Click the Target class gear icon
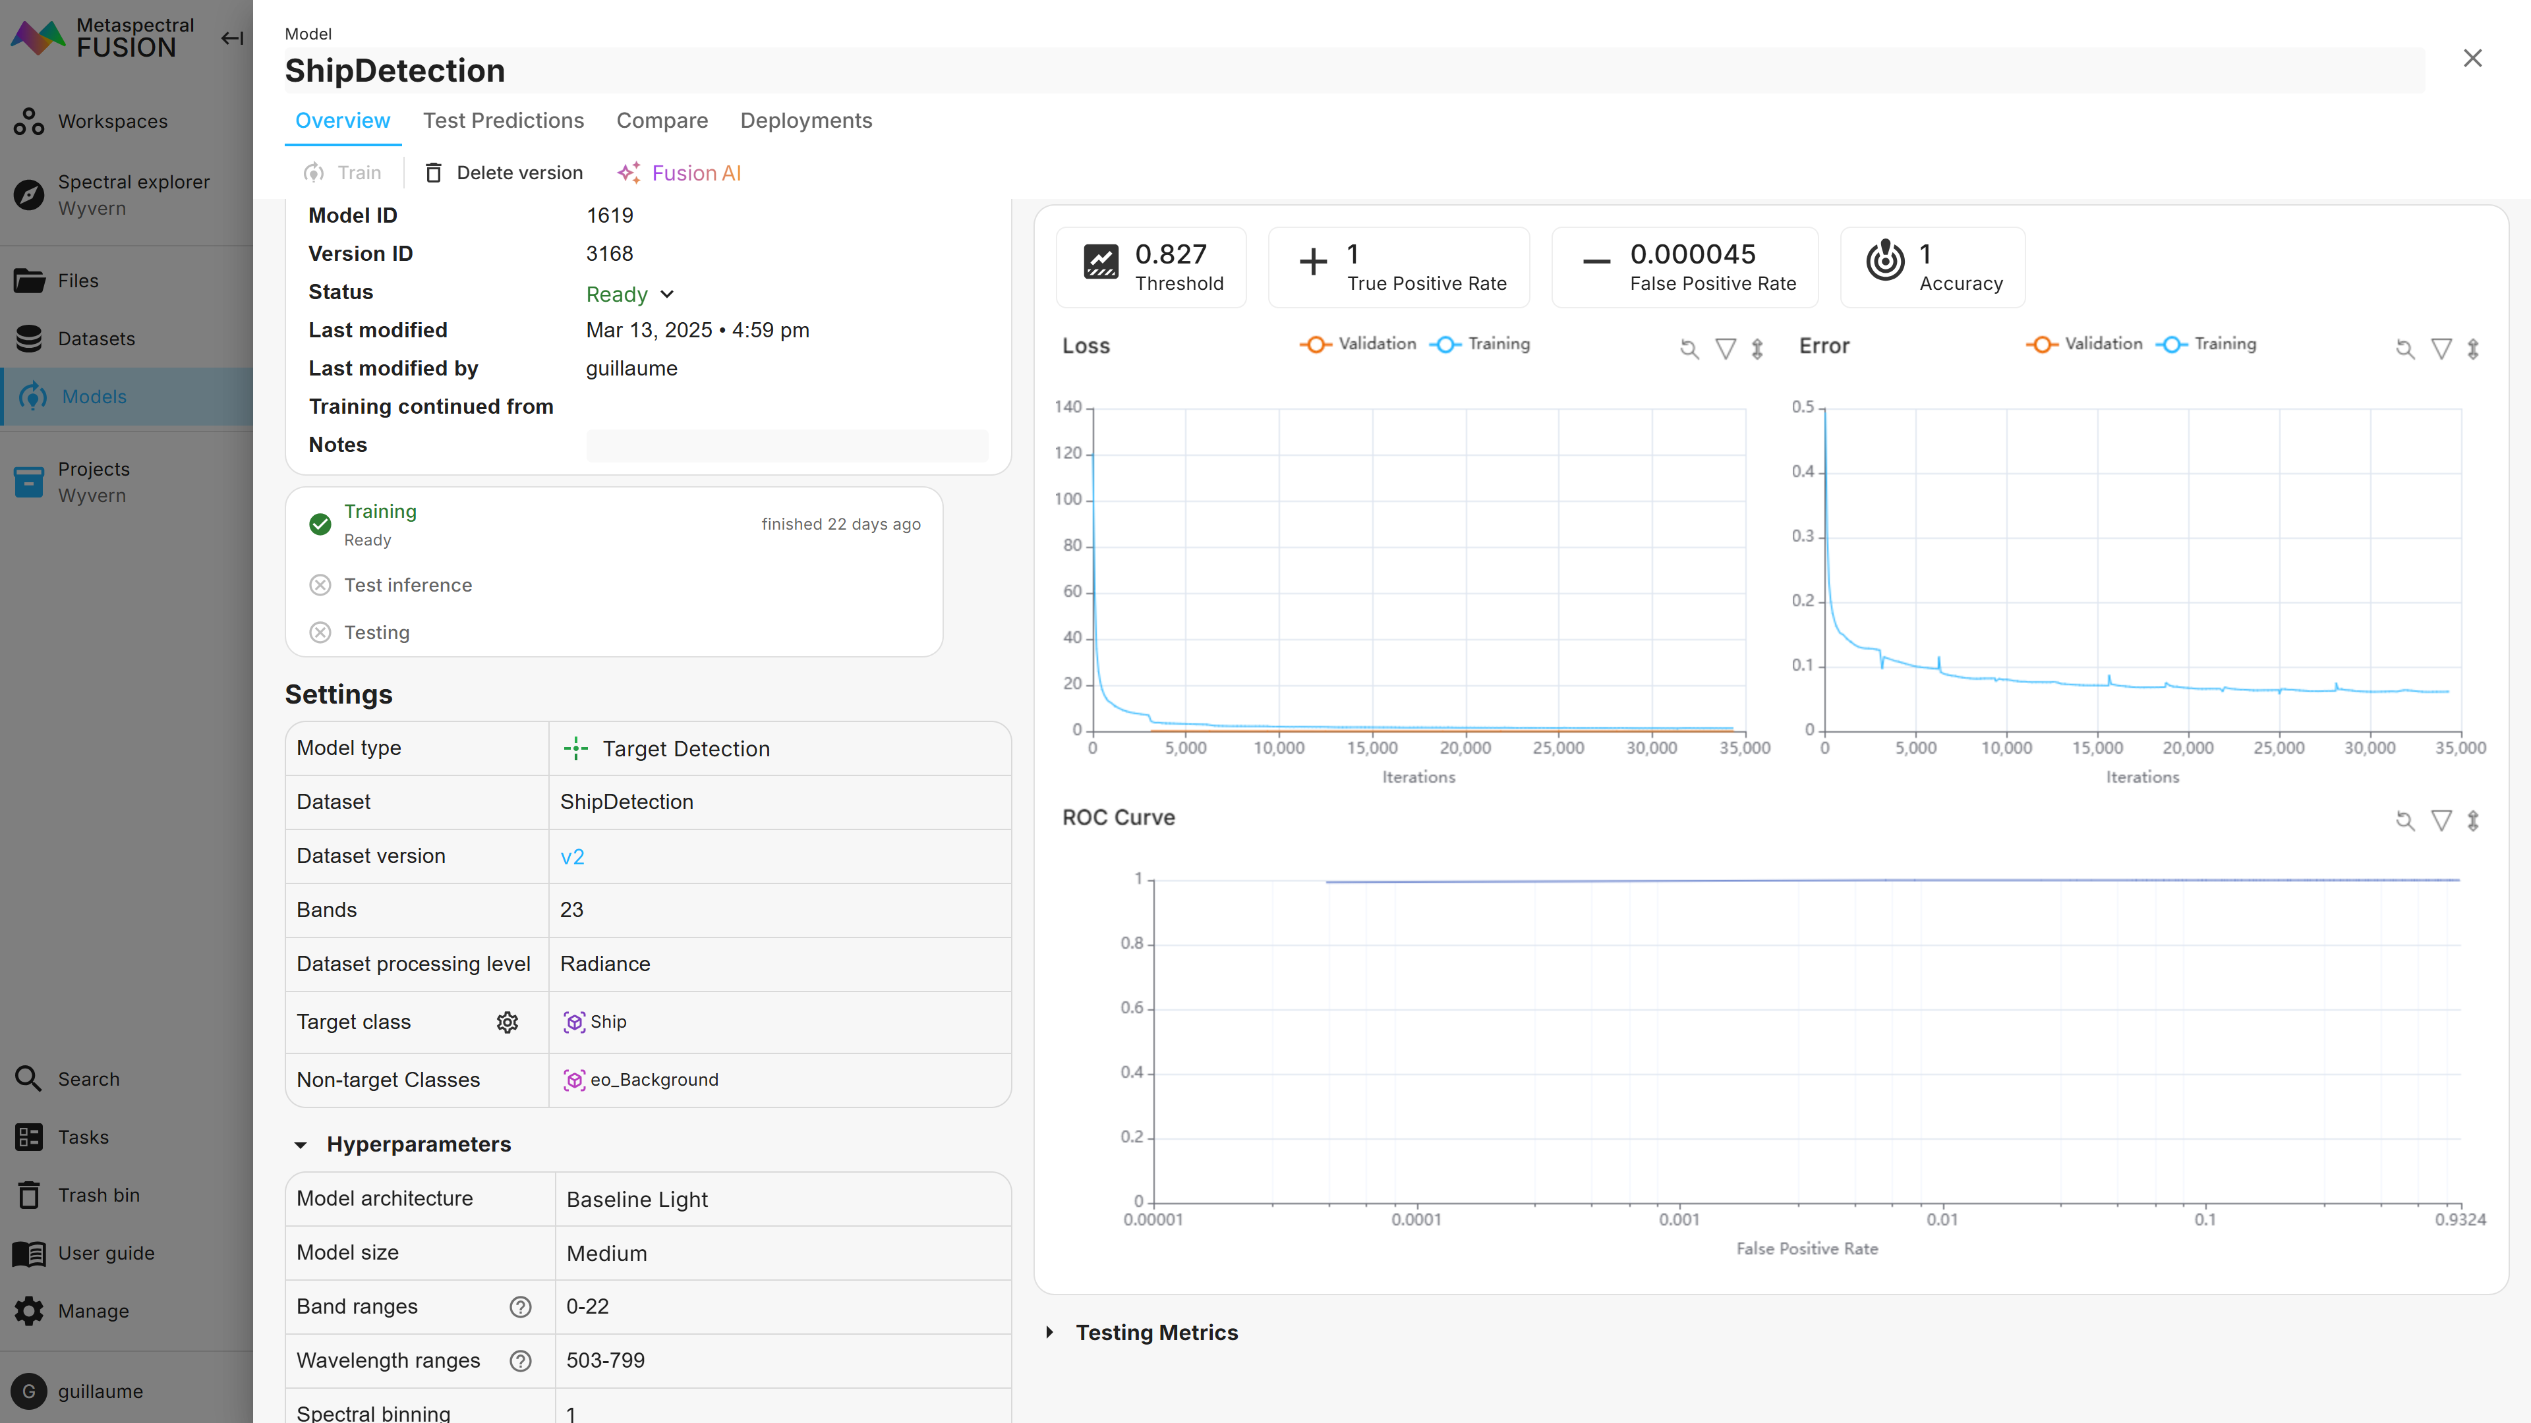This screenshot has height=1423, width=2531. (x=507, y=1022)
